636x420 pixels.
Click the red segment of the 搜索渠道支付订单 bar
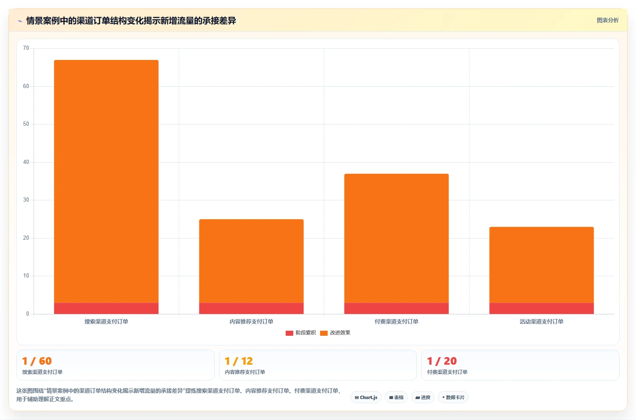pyautogui.click(x=106, y=309)
